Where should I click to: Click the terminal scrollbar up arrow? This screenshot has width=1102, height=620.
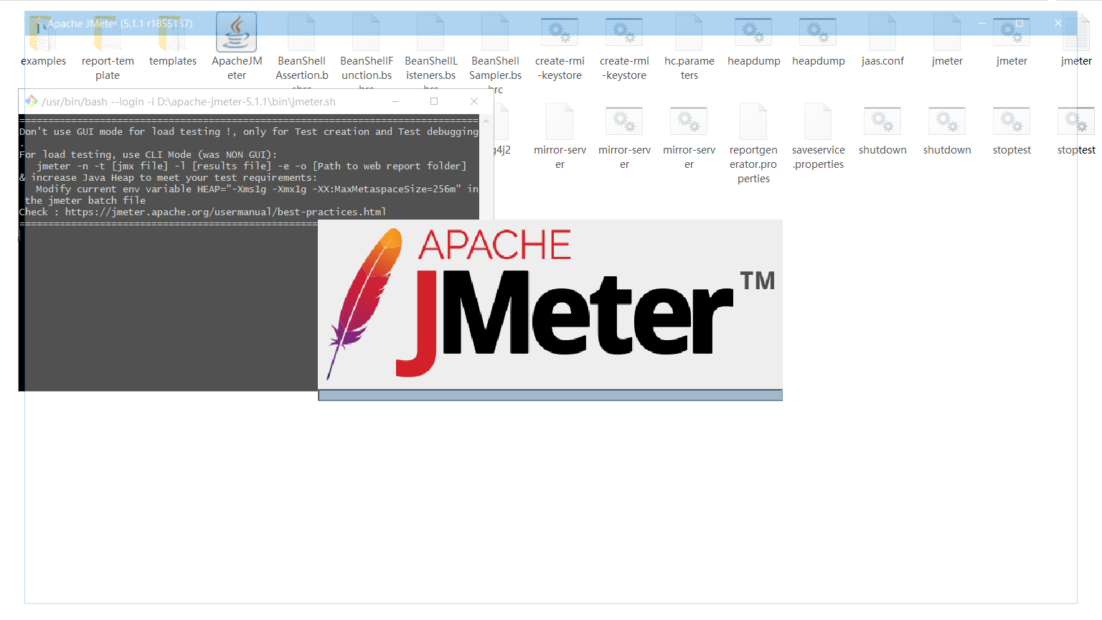tap(486, 121)
